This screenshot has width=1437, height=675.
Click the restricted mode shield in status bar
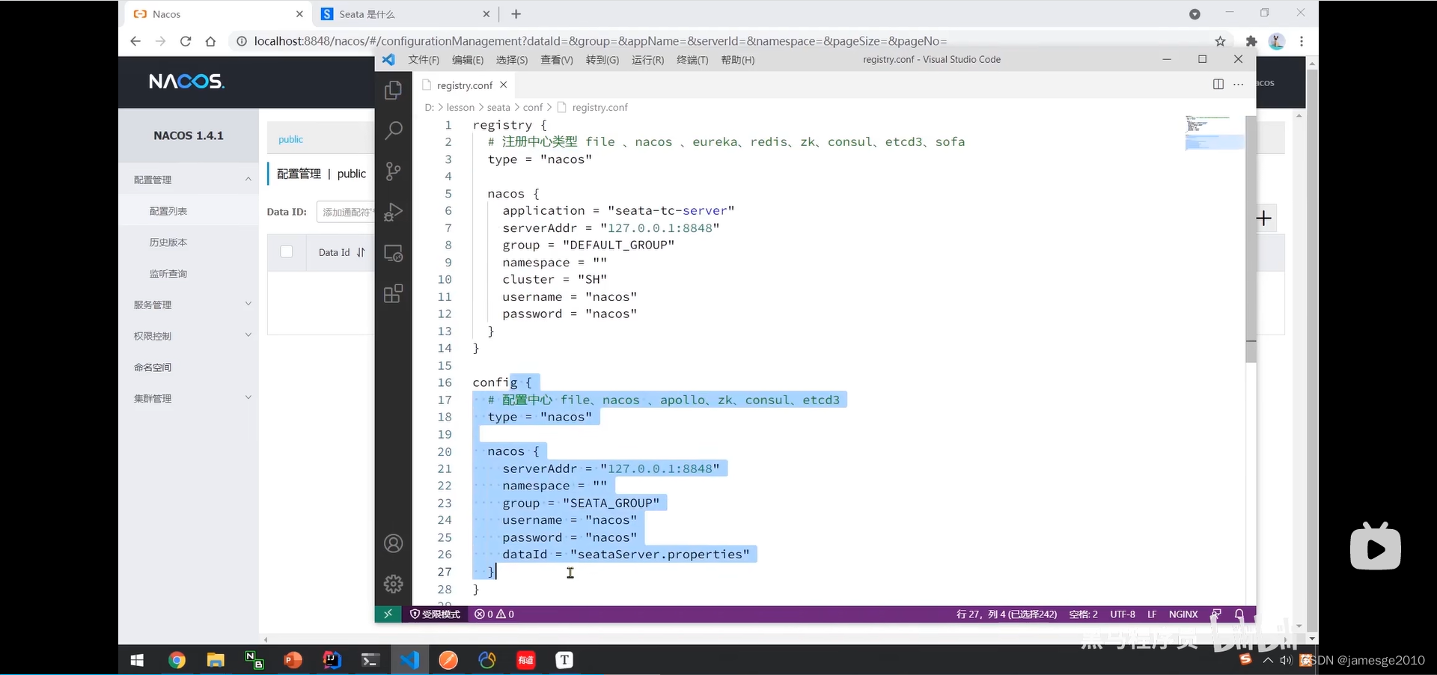pos(435,614)
